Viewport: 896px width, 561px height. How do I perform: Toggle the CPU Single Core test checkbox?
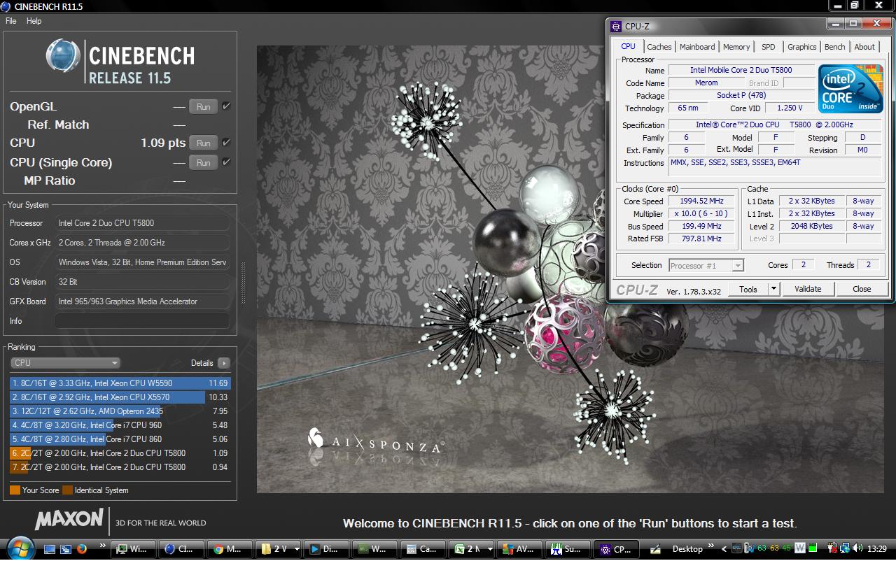(226, 162)
